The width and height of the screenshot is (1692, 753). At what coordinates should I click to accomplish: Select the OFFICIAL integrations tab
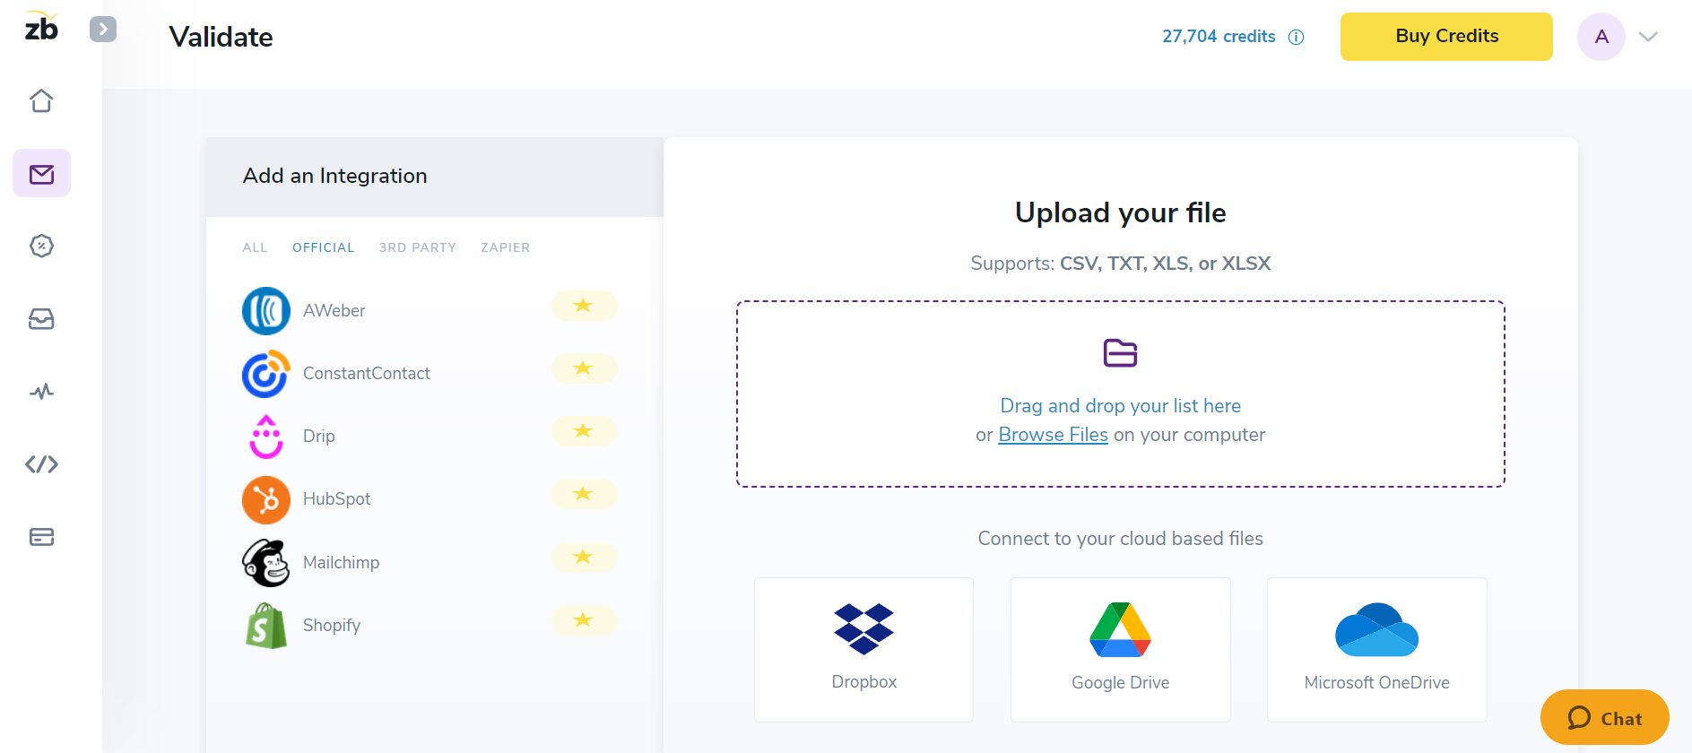point(323,247)
